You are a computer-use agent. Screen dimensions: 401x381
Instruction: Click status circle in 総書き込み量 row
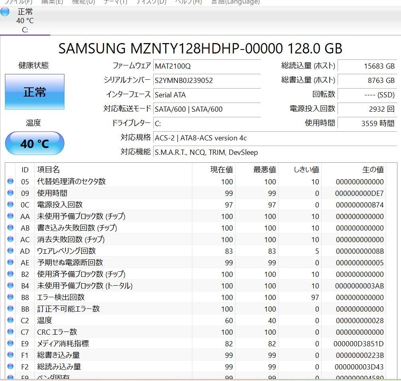(x=10, y=355)
